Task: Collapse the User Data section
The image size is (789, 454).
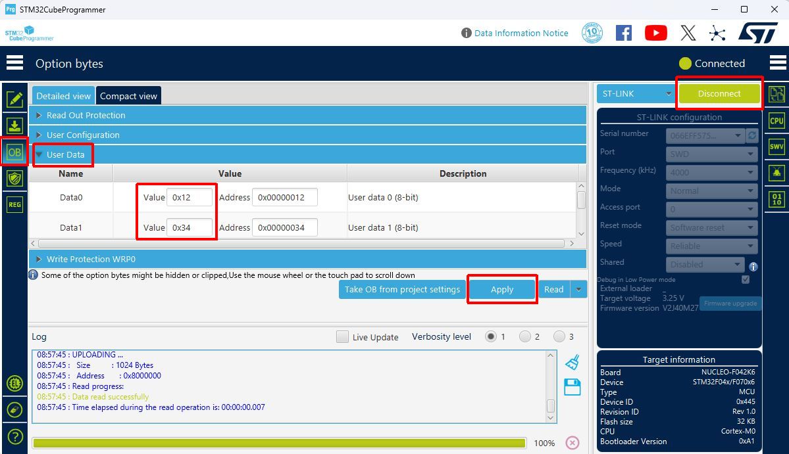Action: point(307,154)
